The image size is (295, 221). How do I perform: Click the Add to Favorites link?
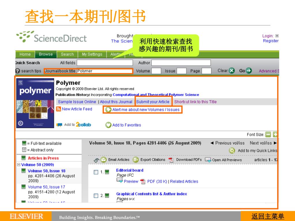[x=127, y=125]
